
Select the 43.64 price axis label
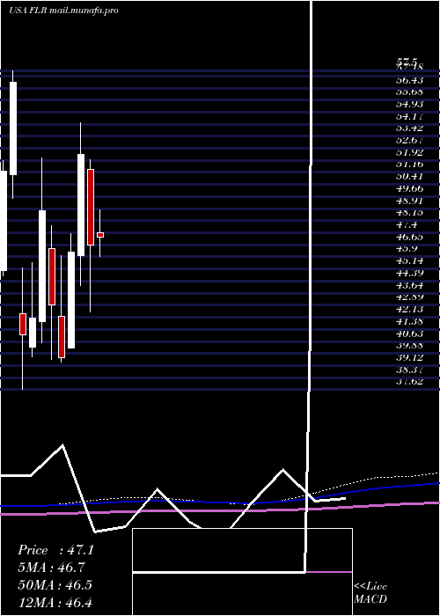tap(409, 285)
